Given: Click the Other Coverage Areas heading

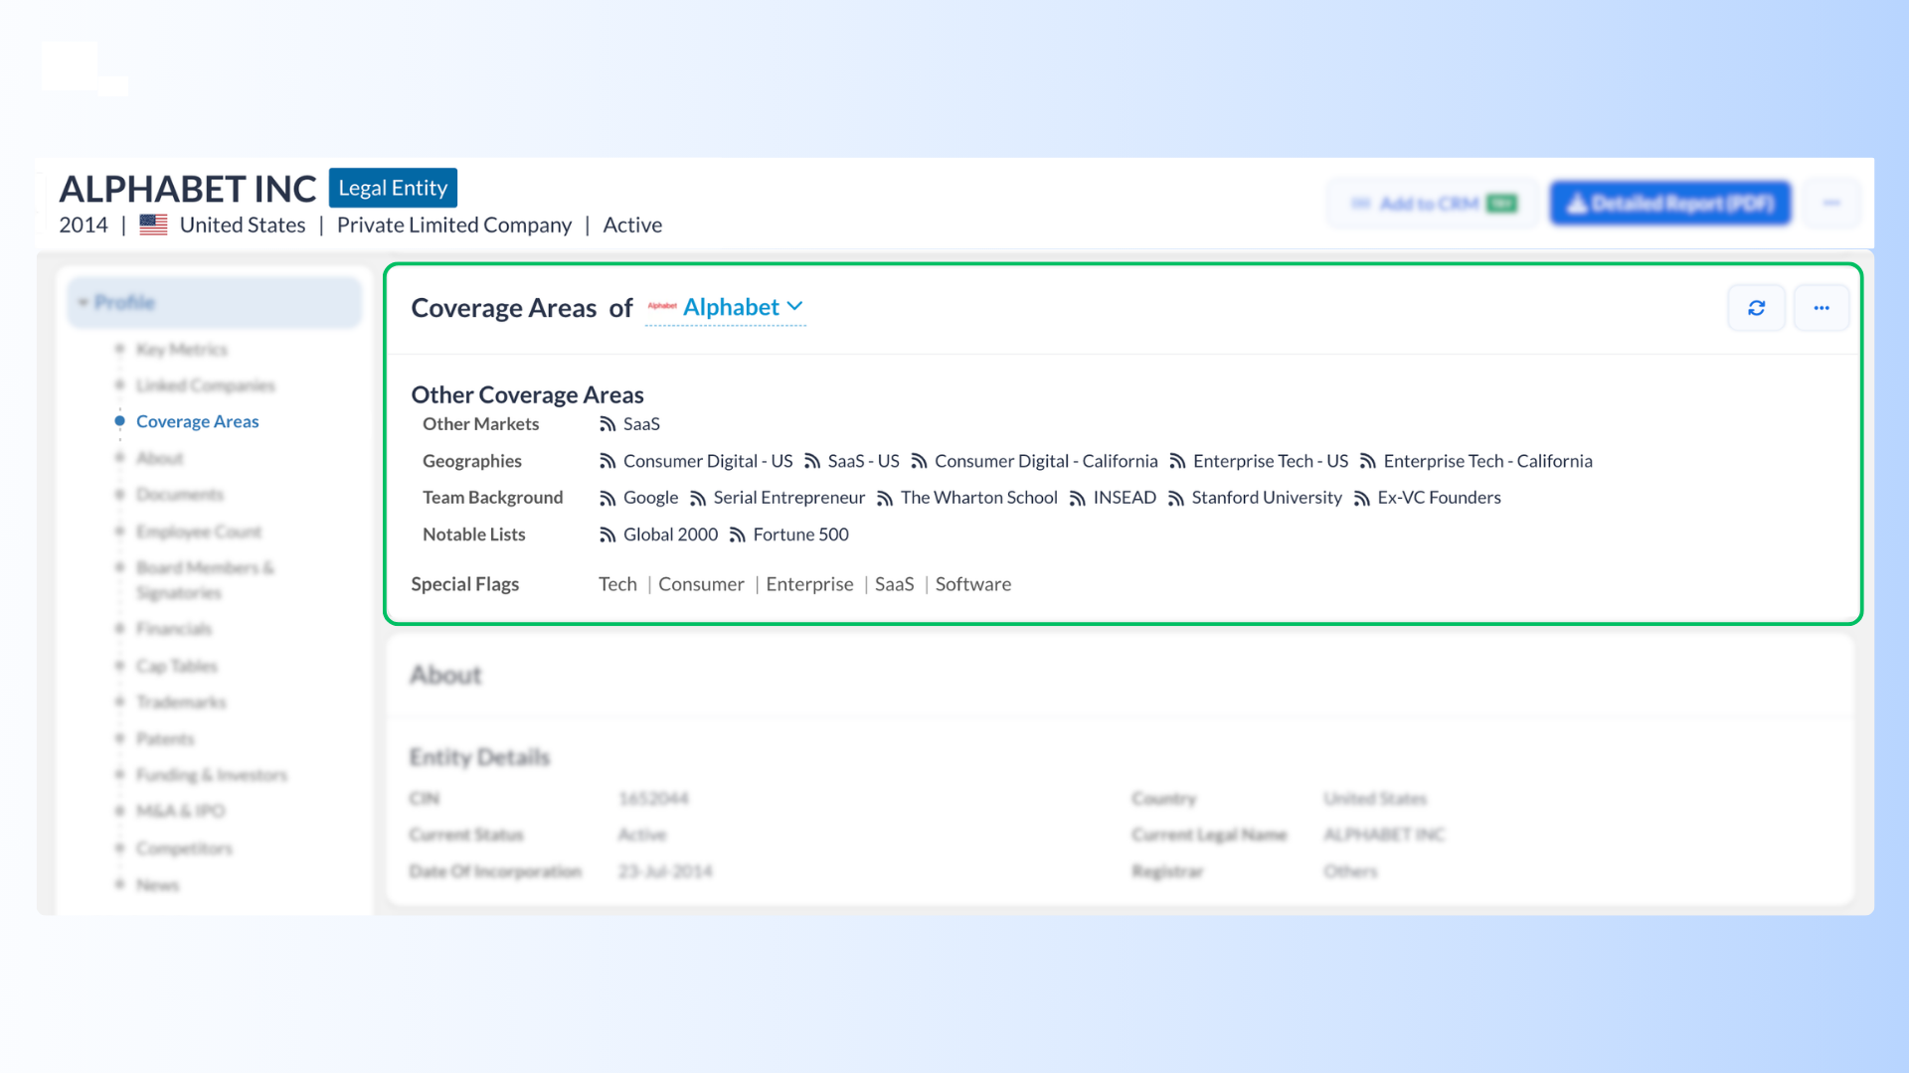Looking at the screenshot, I should (x=528, y=394).
